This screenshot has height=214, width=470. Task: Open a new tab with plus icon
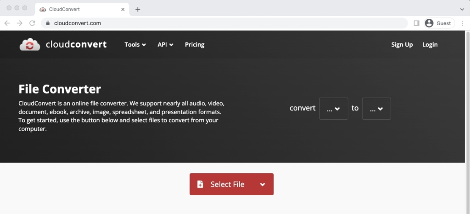[138, 9]
